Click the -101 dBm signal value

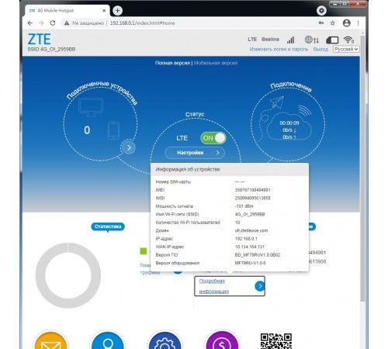[x=244, y=206]
